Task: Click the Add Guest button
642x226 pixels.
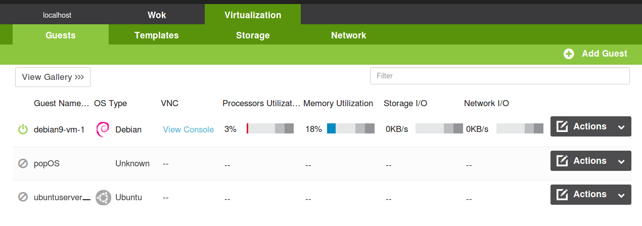Action: (x=595, y=54)
